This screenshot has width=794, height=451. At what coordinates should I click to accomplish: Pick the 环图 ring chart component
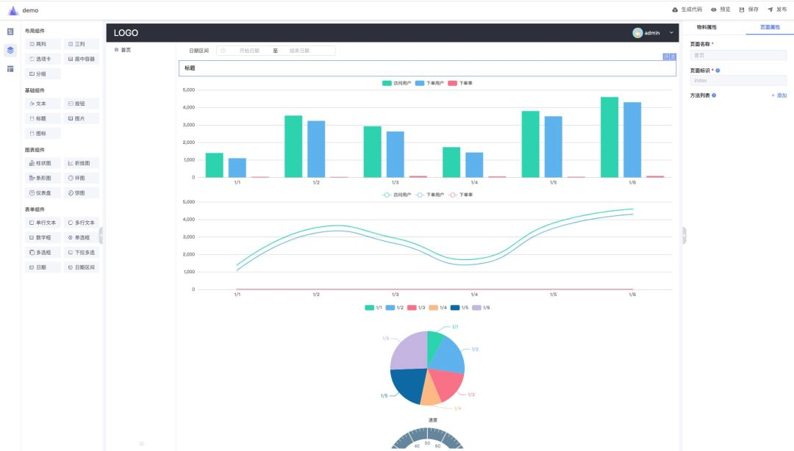tap(81, 178)
